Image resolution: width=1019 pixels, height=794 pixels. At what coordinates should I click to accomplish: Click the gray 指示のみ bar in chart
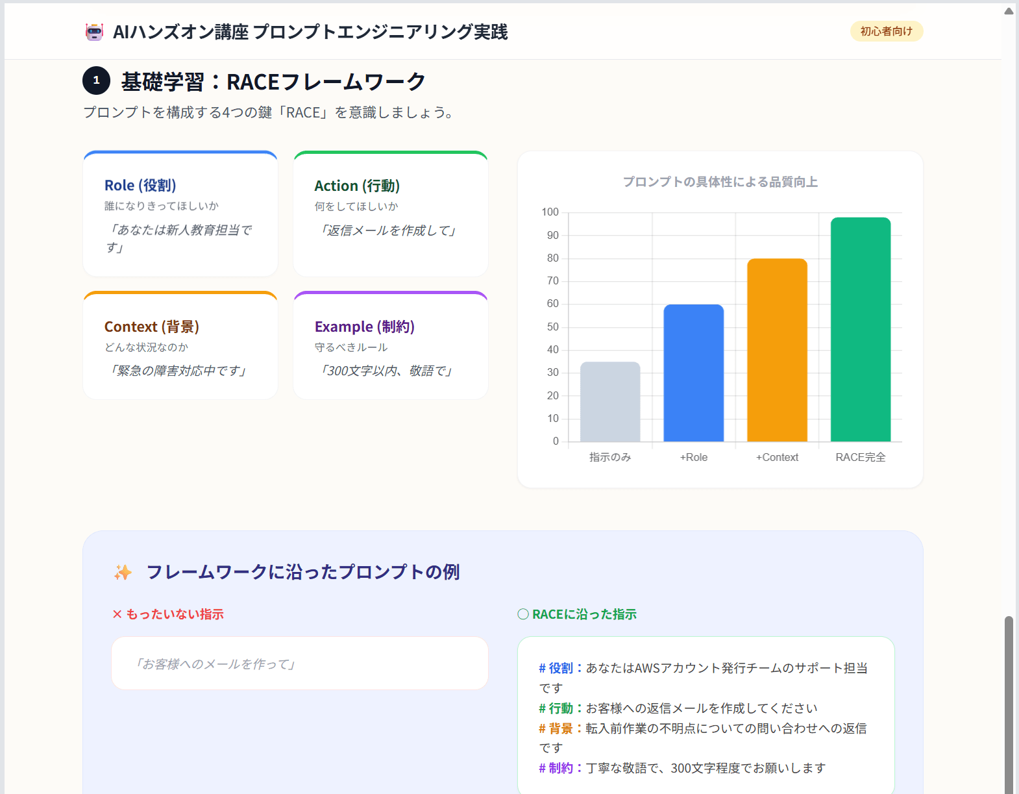click(x=610, y=402)
